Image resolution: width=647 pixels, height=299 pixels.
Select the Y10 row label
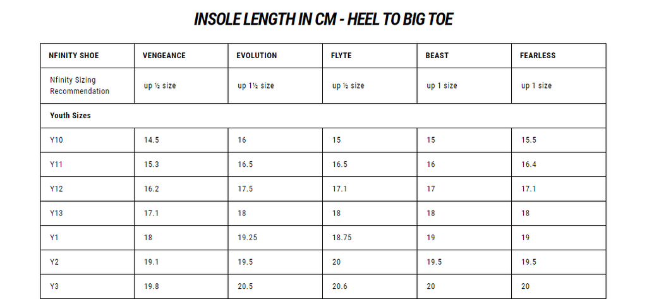(57, 140)
